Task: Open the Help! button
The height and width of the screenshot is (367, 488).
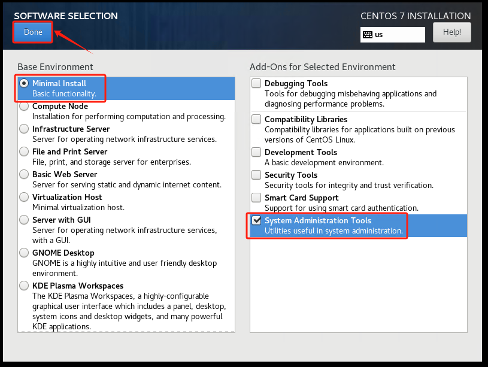Action: (451, 32)
